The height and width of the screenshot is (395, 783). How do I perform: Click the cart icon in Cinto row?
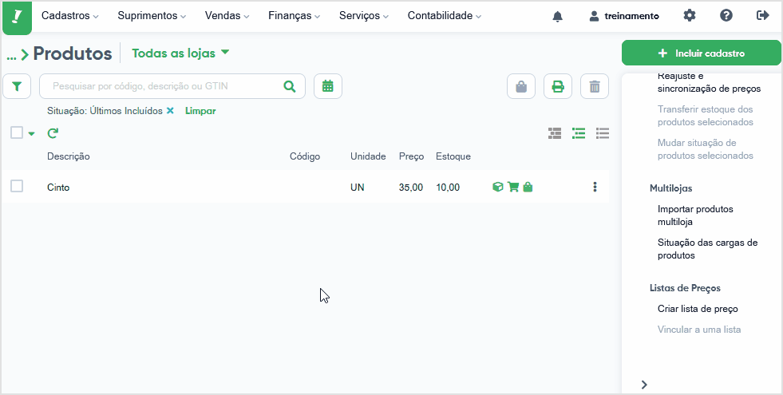coord(513,187)
